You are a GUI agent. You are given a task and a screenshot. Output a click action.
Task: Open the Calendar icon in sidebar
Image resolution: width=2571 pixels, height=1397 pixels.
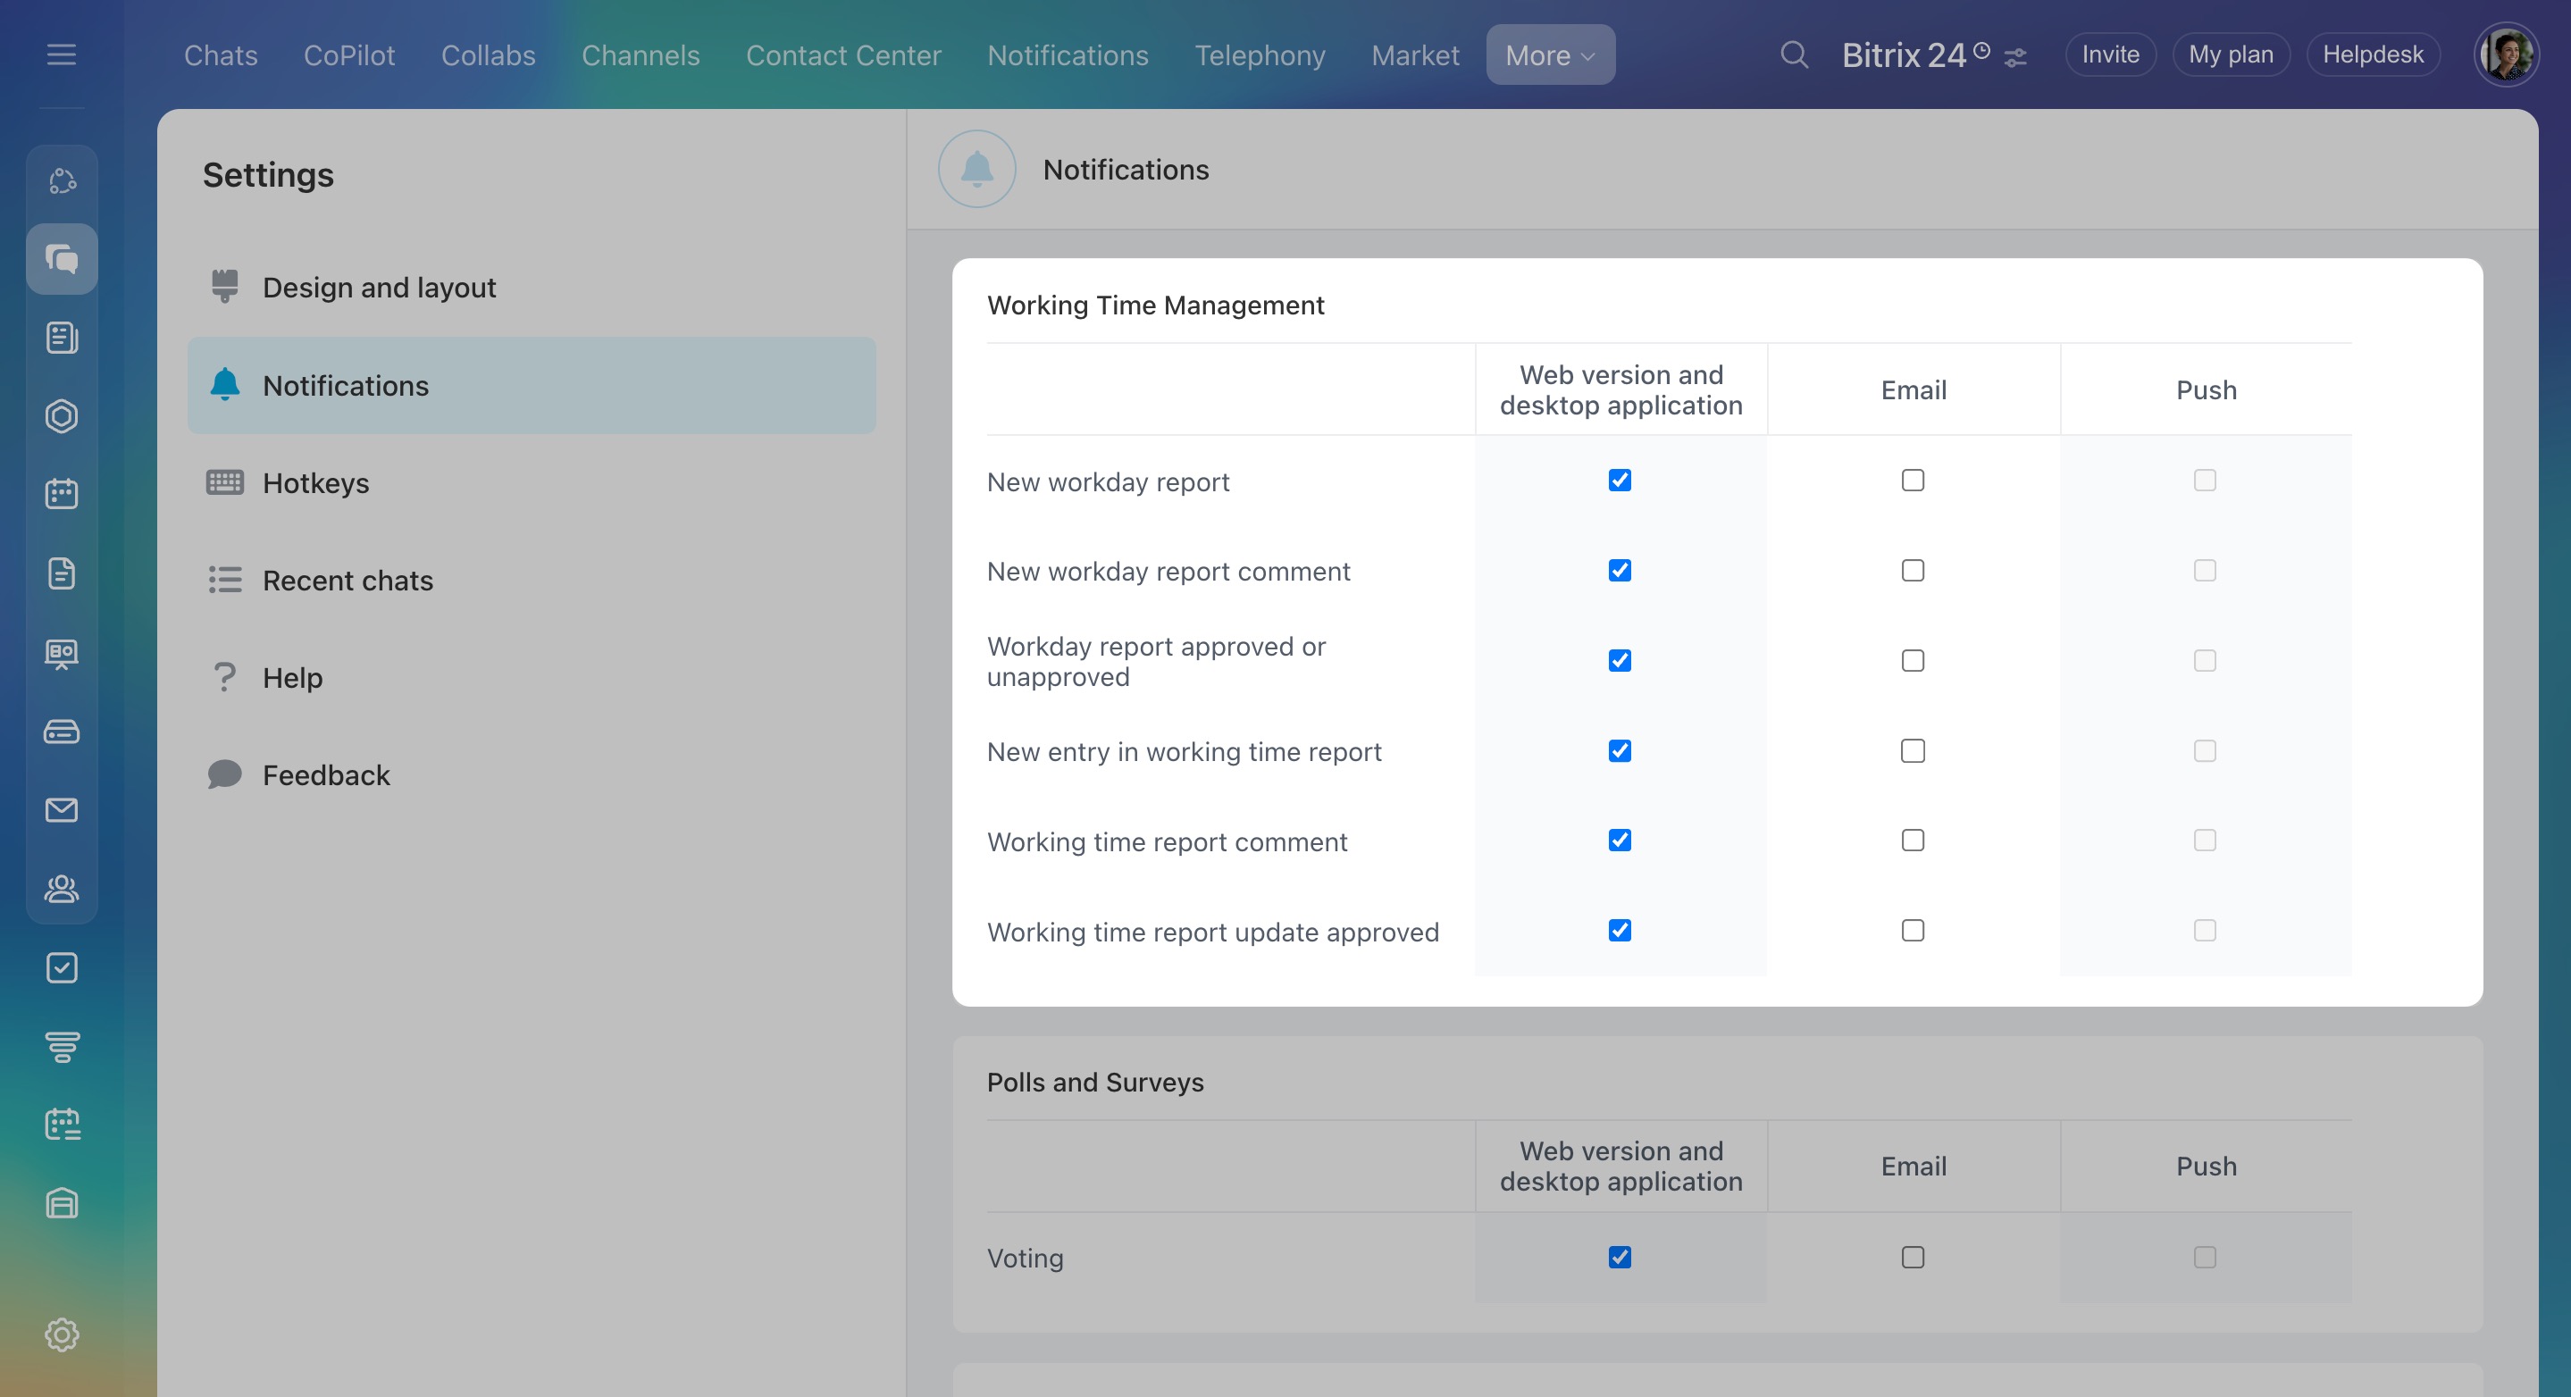point(62,493)
